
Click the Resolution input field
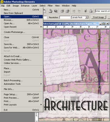point(65,17)
